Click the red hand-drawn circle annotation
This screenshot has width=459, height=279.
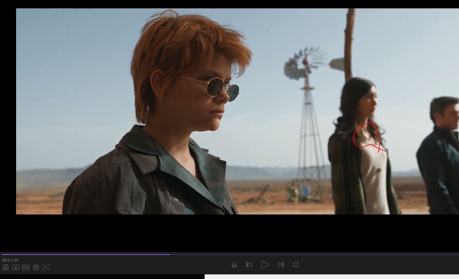(x=367, y=136)
